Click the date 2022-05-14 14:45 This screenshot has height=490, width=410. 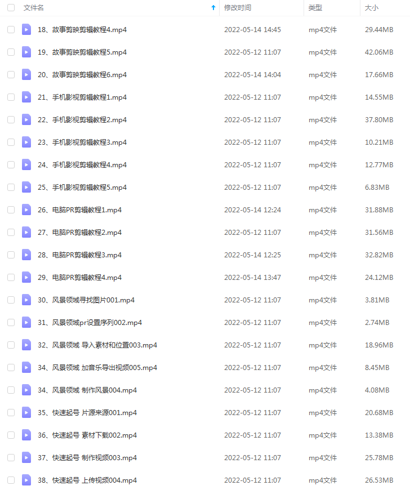coord(252,30)
